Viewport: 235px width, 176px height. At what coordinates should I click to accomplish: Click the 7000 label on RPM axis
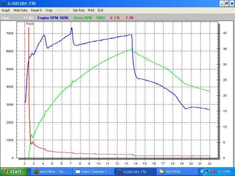(x=10, y=33)
